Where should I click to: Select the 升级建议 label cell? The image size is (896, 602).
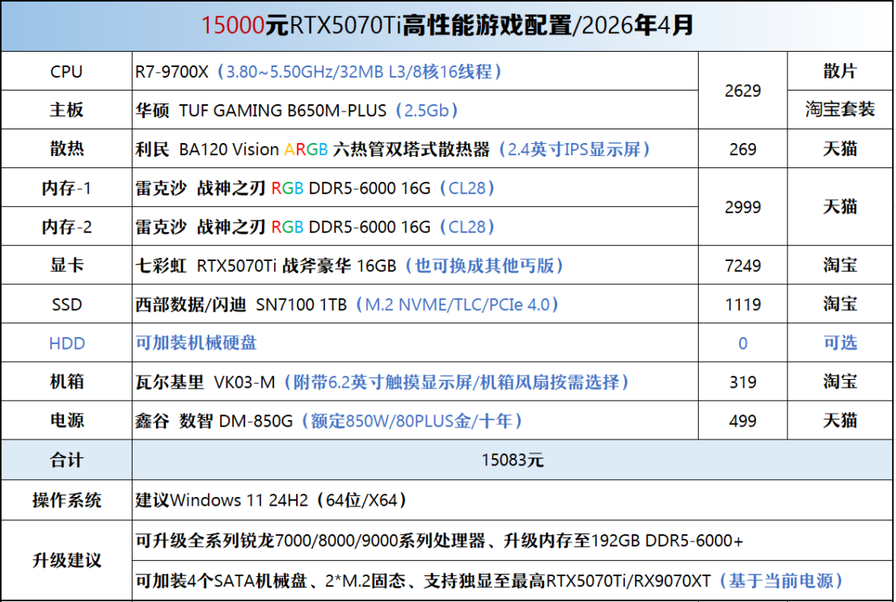(66, 560)
